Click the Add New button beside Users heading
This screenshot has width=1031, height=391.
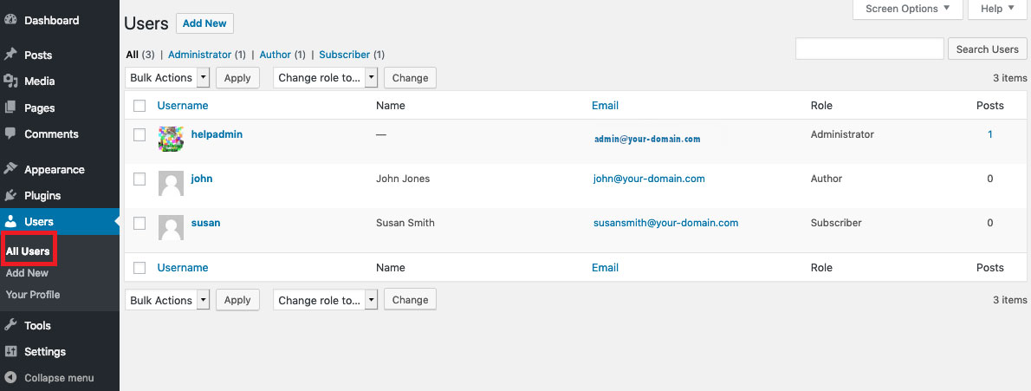coord(204,23)
